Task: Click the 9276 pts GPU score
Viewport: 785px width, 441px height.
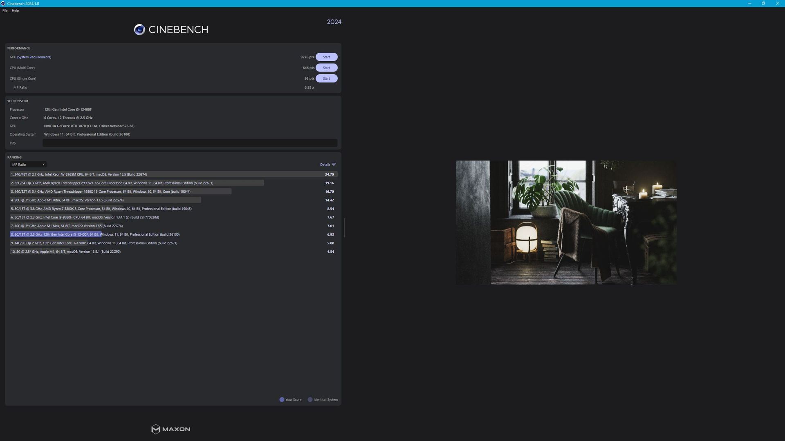Action: pyautogui.click(x=307, y=57)
